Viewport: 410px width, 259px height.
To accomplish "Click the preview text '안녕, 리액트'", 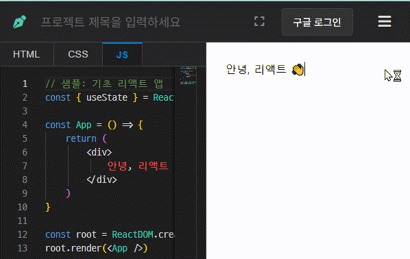I will (x=256, y=69).
